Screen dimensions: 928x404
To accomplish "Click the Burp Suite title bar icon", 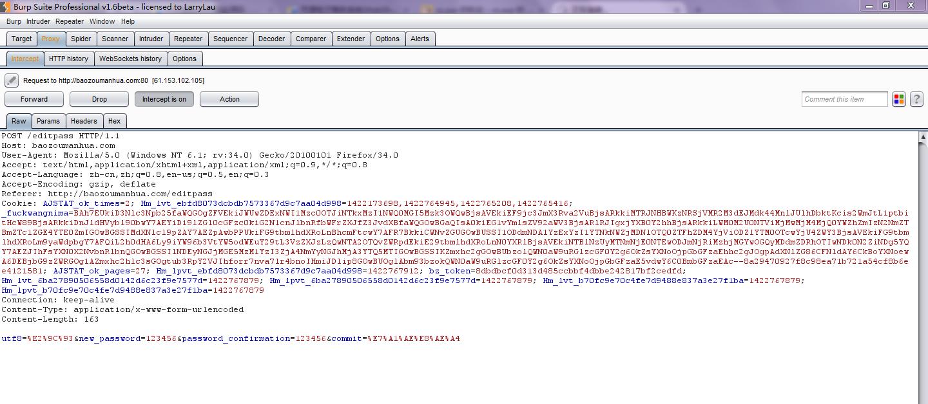I will pos(5,6).
